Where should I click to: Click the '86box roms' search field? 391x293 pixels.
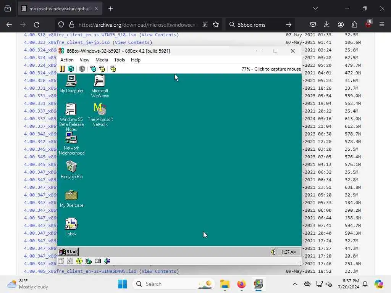coord(259,25)
